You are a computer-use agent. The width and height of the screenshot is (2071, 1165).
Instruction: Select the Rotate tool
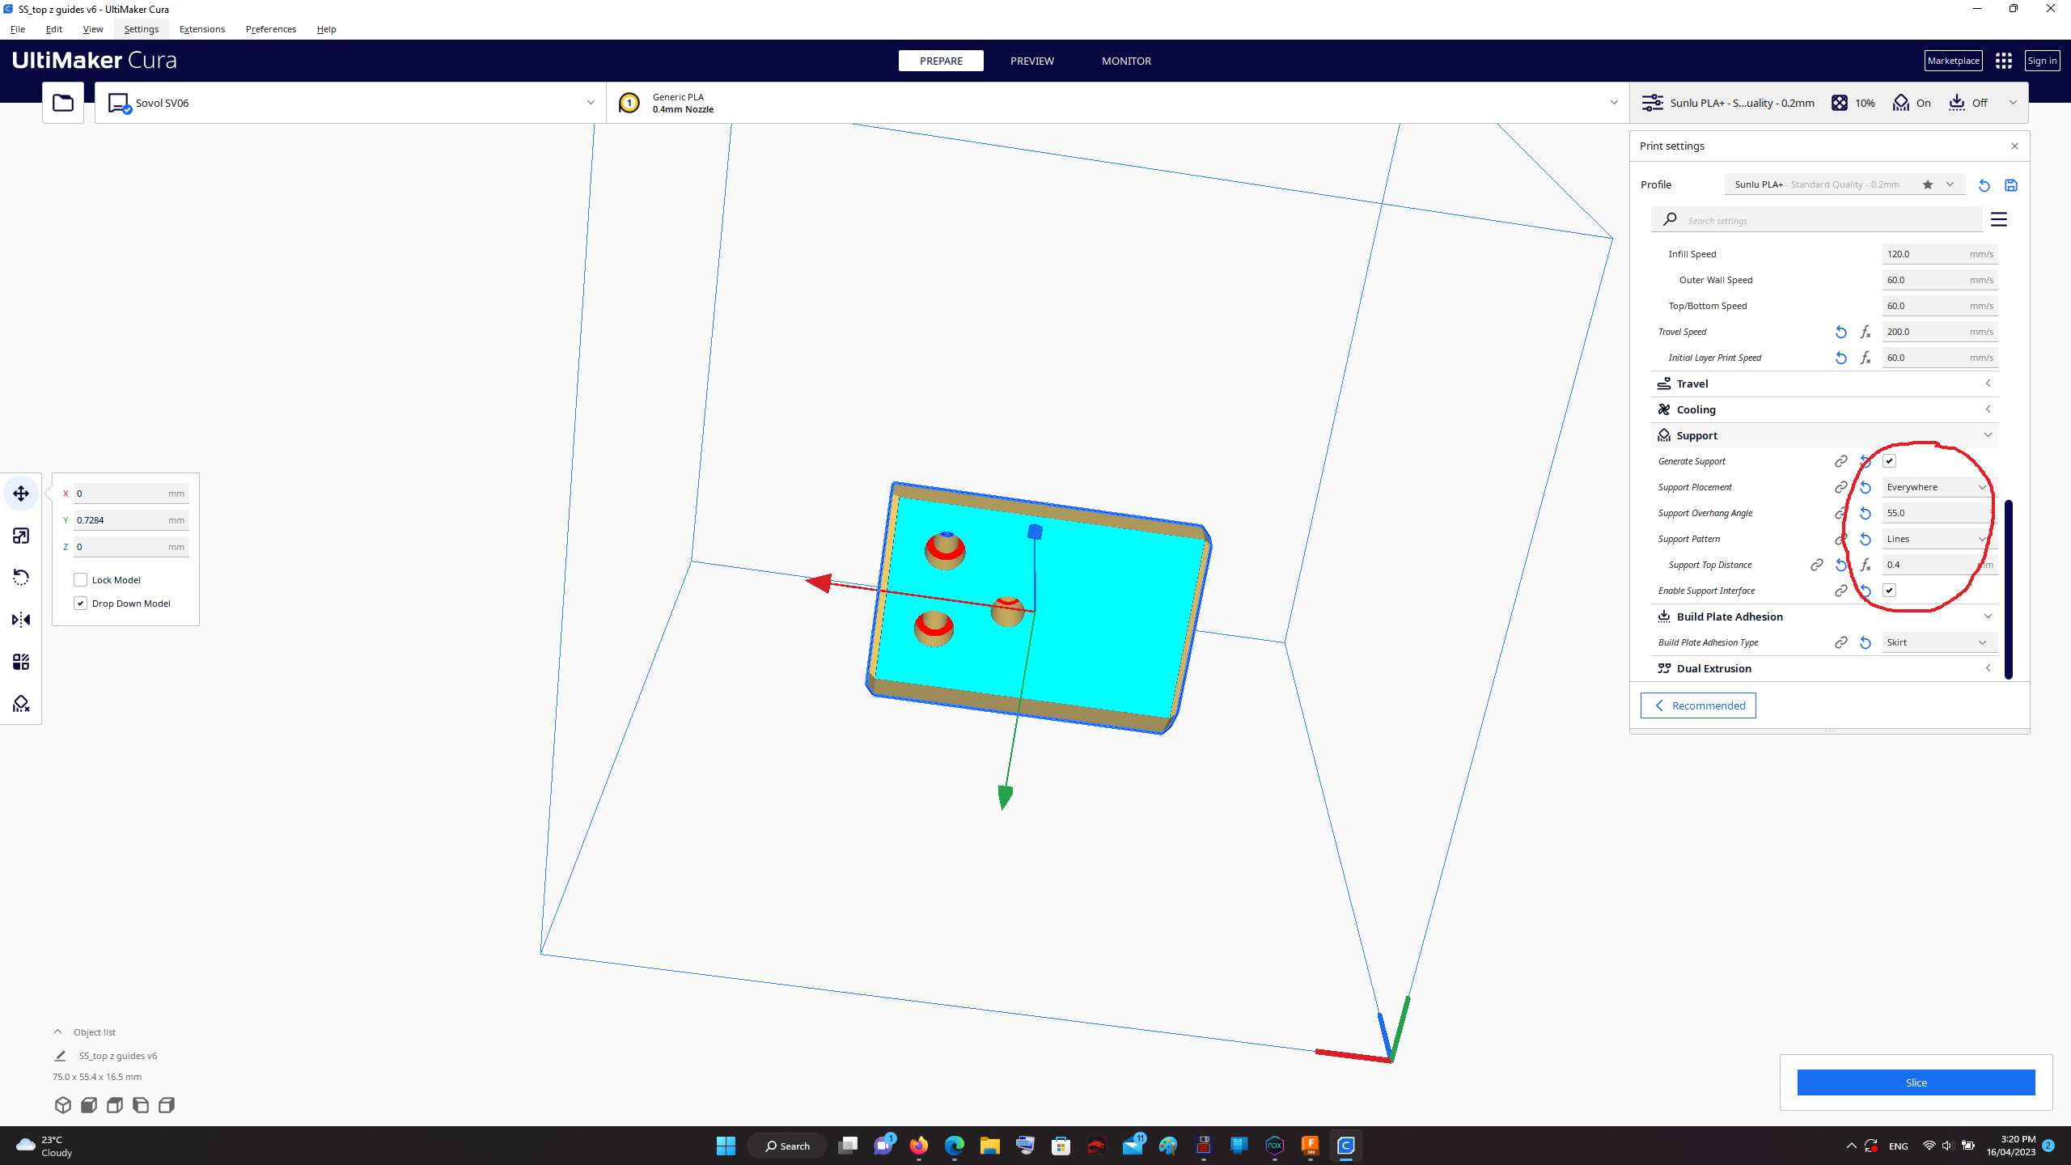click(20, 577)
